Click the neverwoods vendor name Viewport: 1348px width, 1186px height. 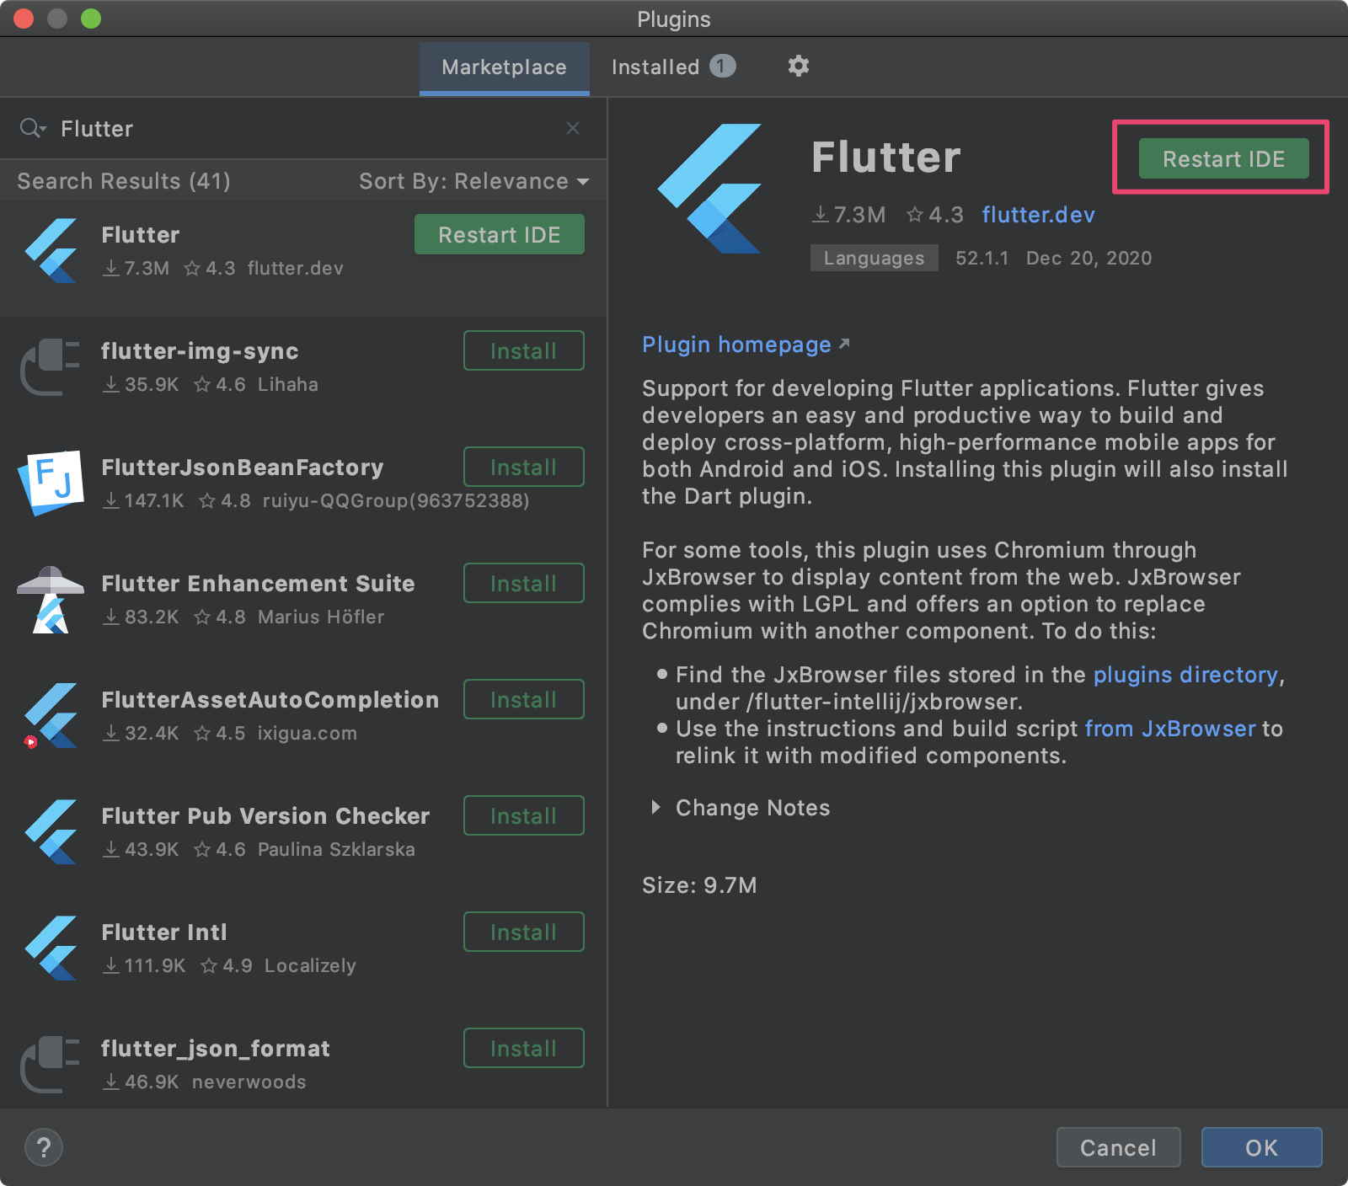click(x=249, y=1082)
